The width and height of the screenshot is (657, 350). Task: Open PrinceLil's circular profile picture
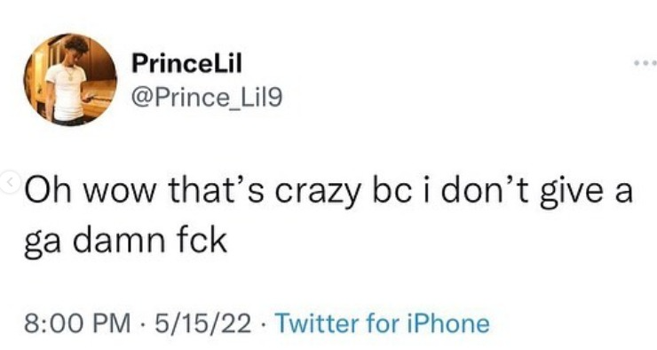point(70,80)
